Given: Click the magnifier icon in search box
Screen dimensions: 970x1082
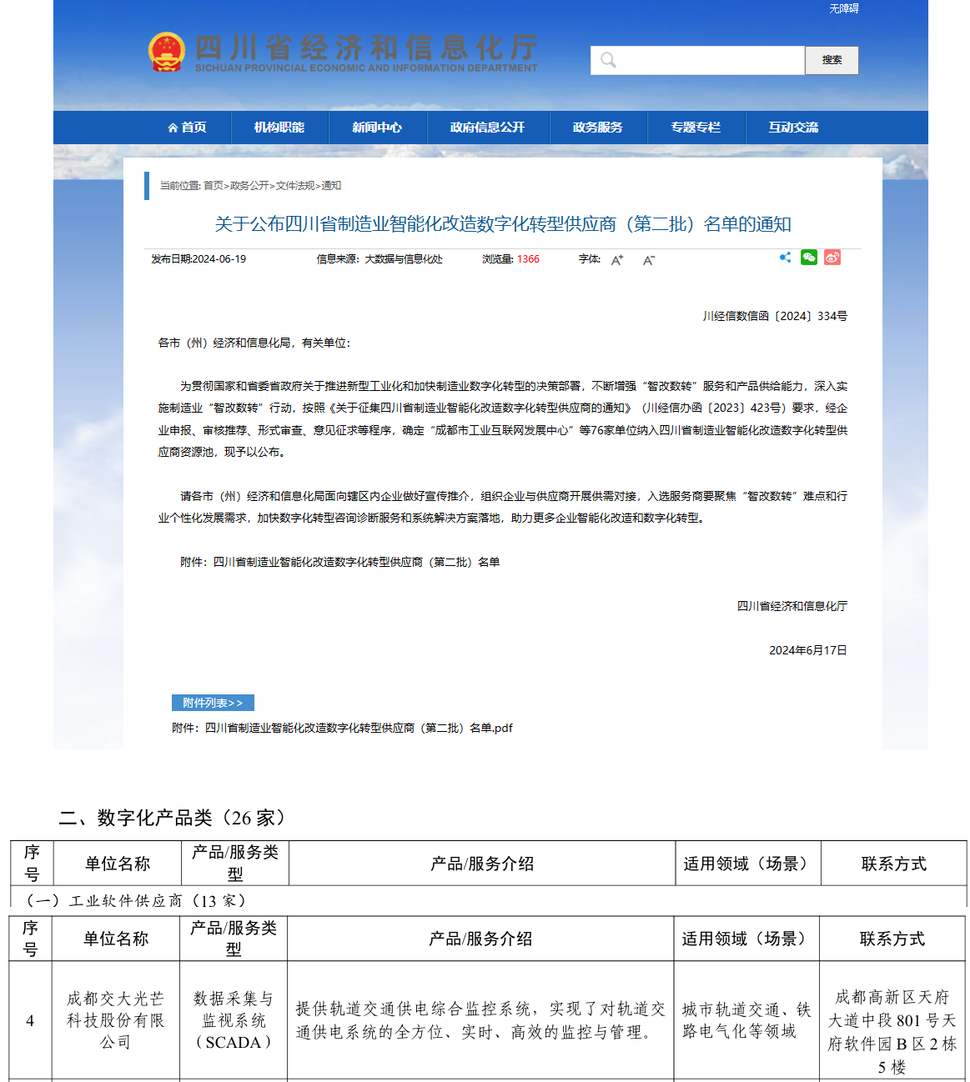Looking at the screenshot, I should pos(608,60).
